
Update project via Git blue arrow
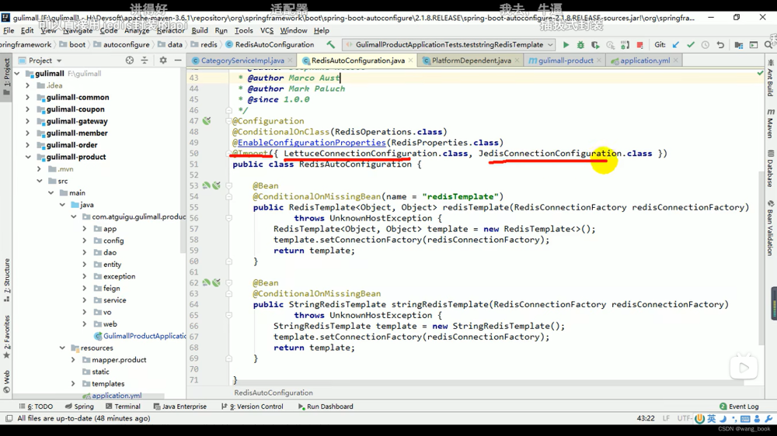pos(675,44)
